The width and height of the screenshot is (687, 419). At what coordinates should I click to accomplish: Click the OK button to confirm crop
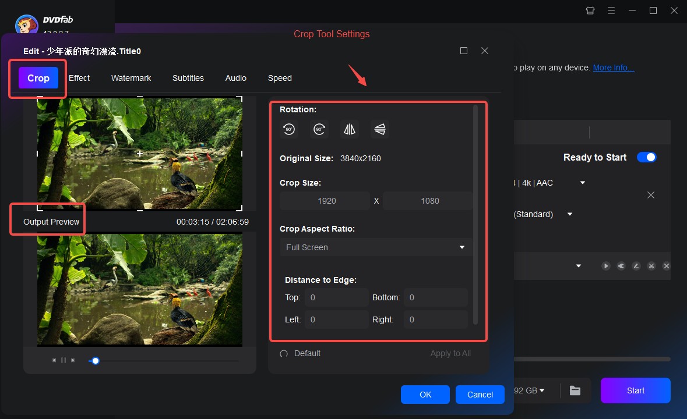coord(425,394)
